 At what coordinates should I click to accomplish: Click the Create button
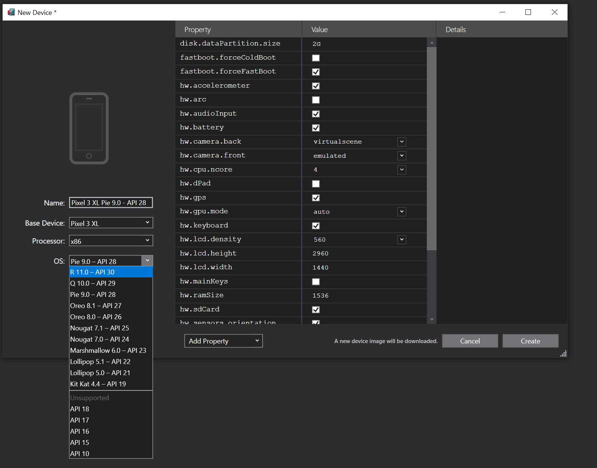click(x=530, y=341)
